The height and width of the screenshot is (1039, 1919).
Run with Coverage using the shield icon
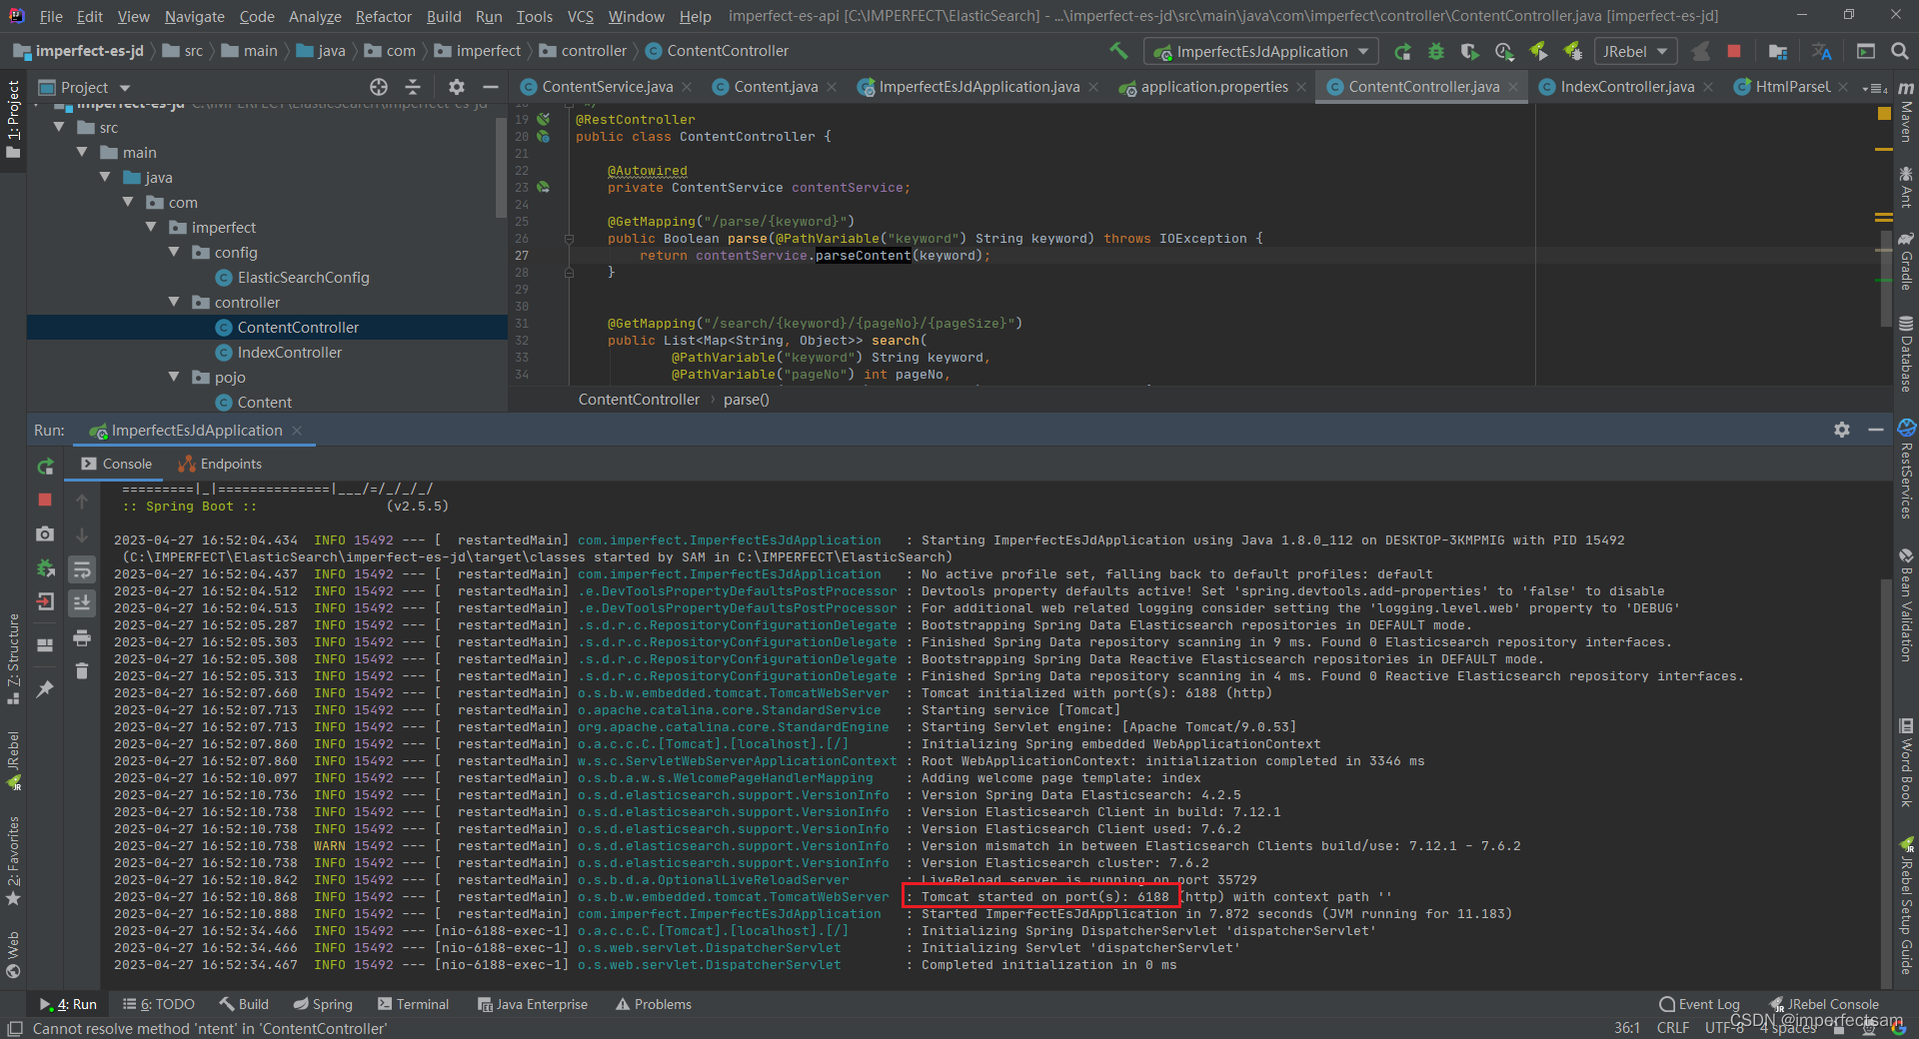[1469, 51]
